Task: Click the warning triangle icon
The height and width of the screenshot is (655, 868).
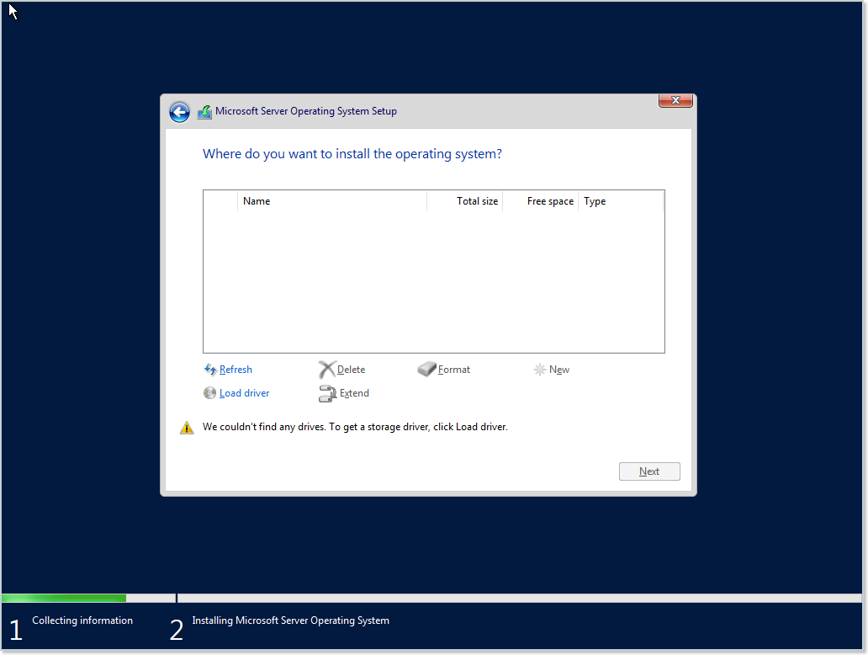Action: pyautogui.click(x=186, y=427)
